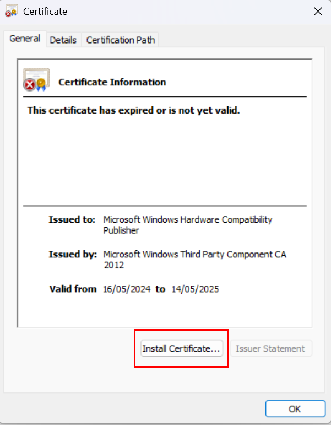The height and width of the screenshot is (425, 331).
Task: Click the Install Certificate button
Action: point(182,348)
